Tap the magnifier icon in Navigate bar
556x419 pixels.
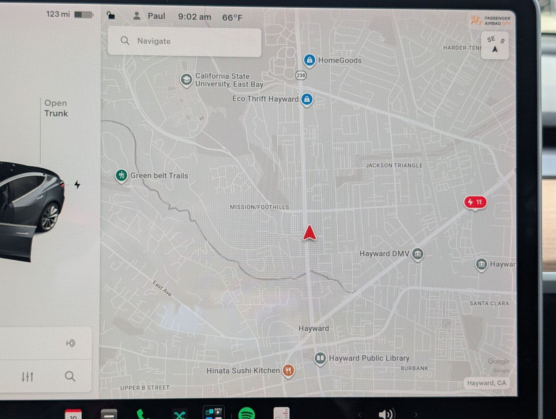pos(125,41)
